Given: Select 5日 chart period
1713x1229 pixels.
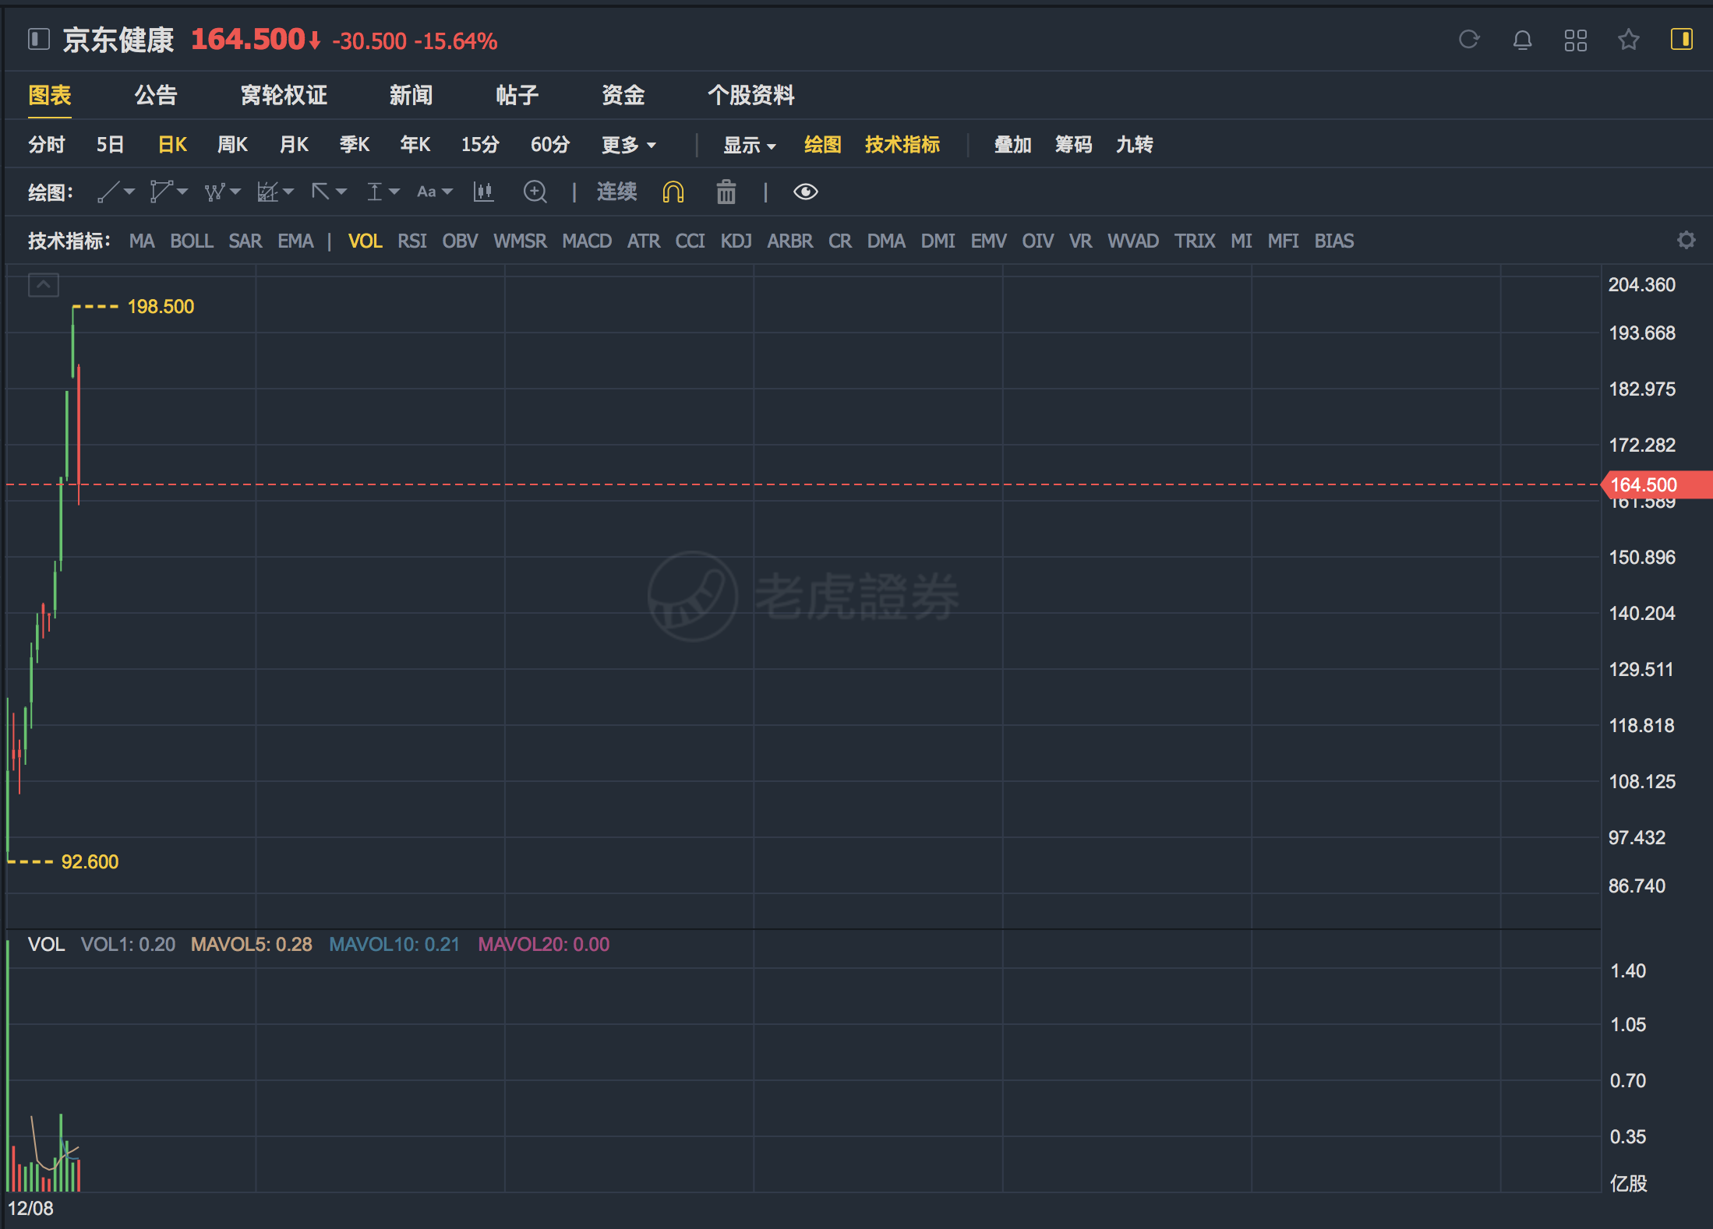Looking at the screenshot, I should pyautogui.click(x=110, y=145).
